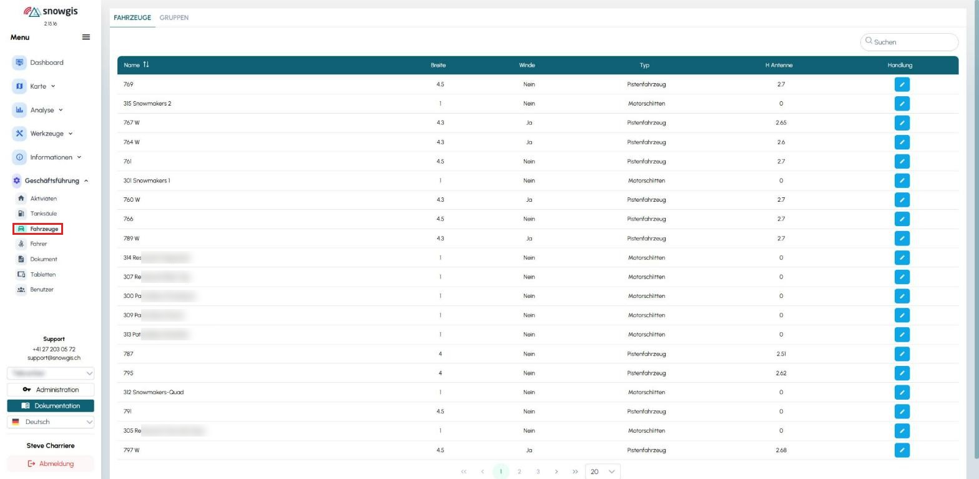Open the Tabletten page
This screenshot has width=979, height=479.
(36, 275)
